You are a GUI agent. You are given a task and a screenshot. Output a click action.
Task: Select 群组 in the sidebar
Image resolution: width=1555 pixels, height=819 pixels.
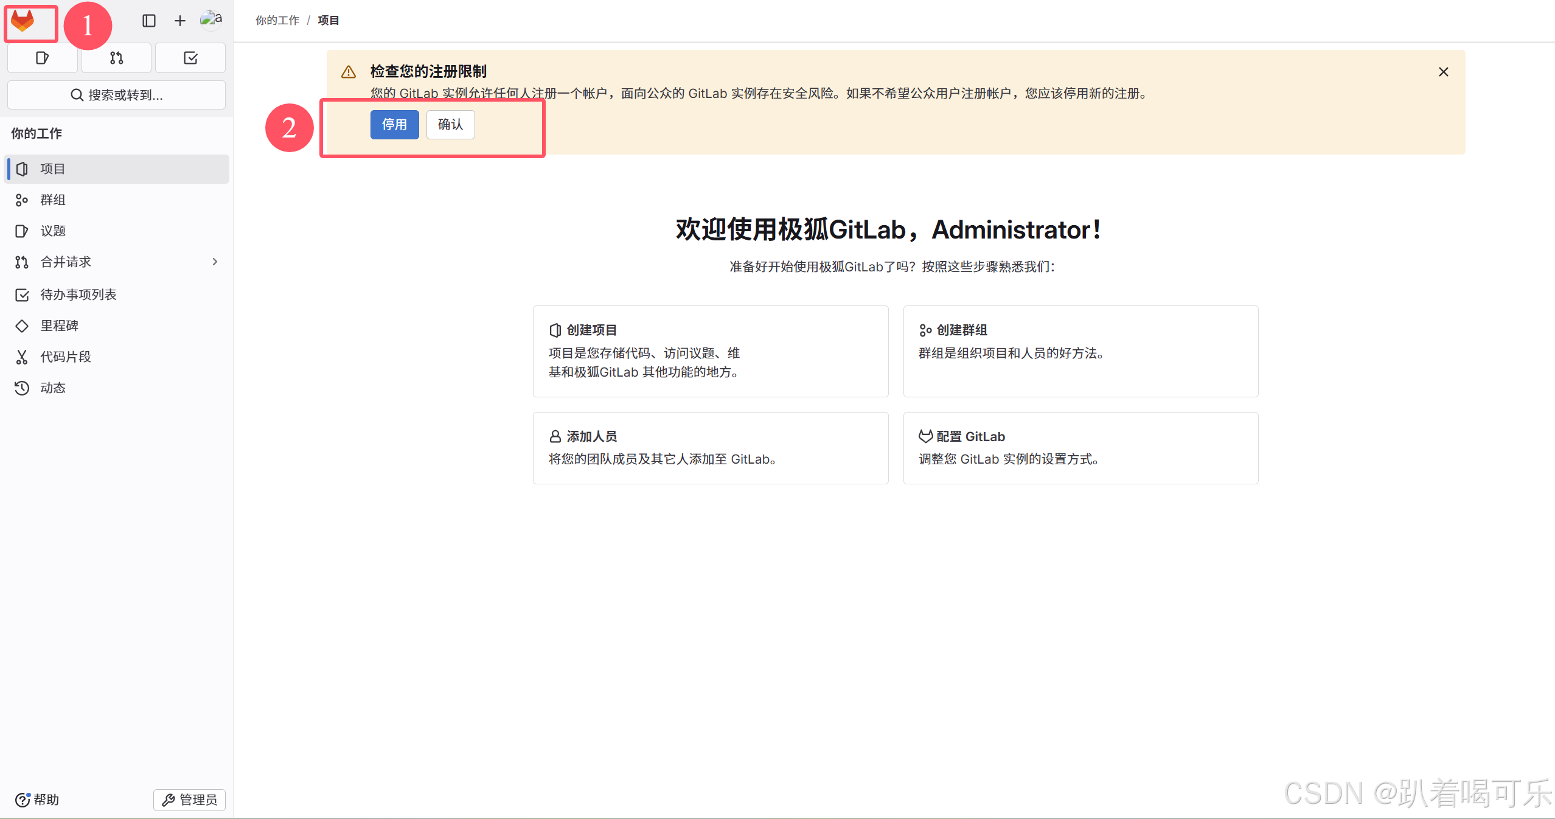point(116,200)
